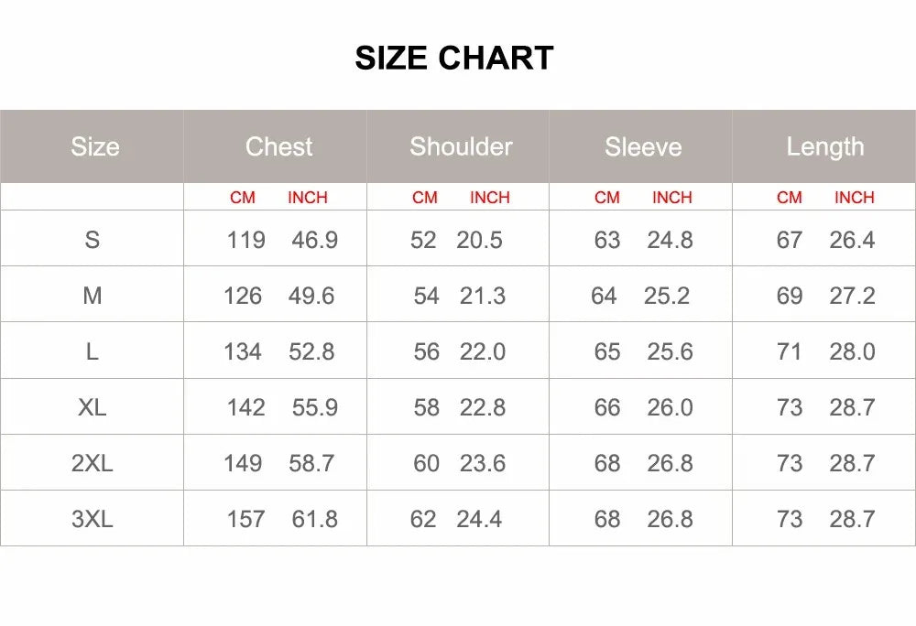Click the 61.8 inch chest value

[x=314, y=519]
